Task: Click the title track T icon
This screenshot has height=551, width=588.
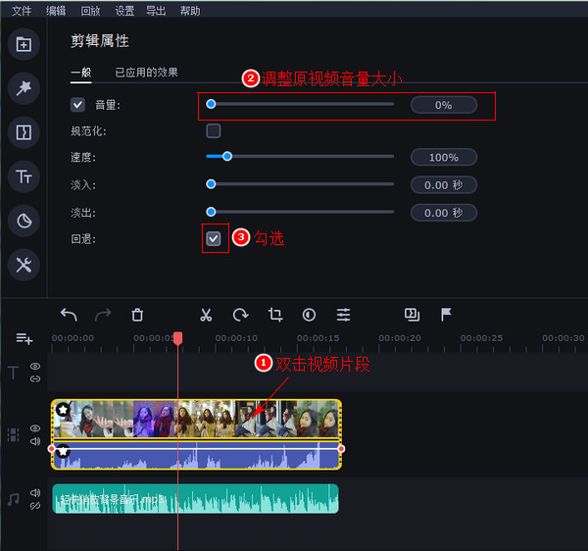Action: tap(13, 373)
